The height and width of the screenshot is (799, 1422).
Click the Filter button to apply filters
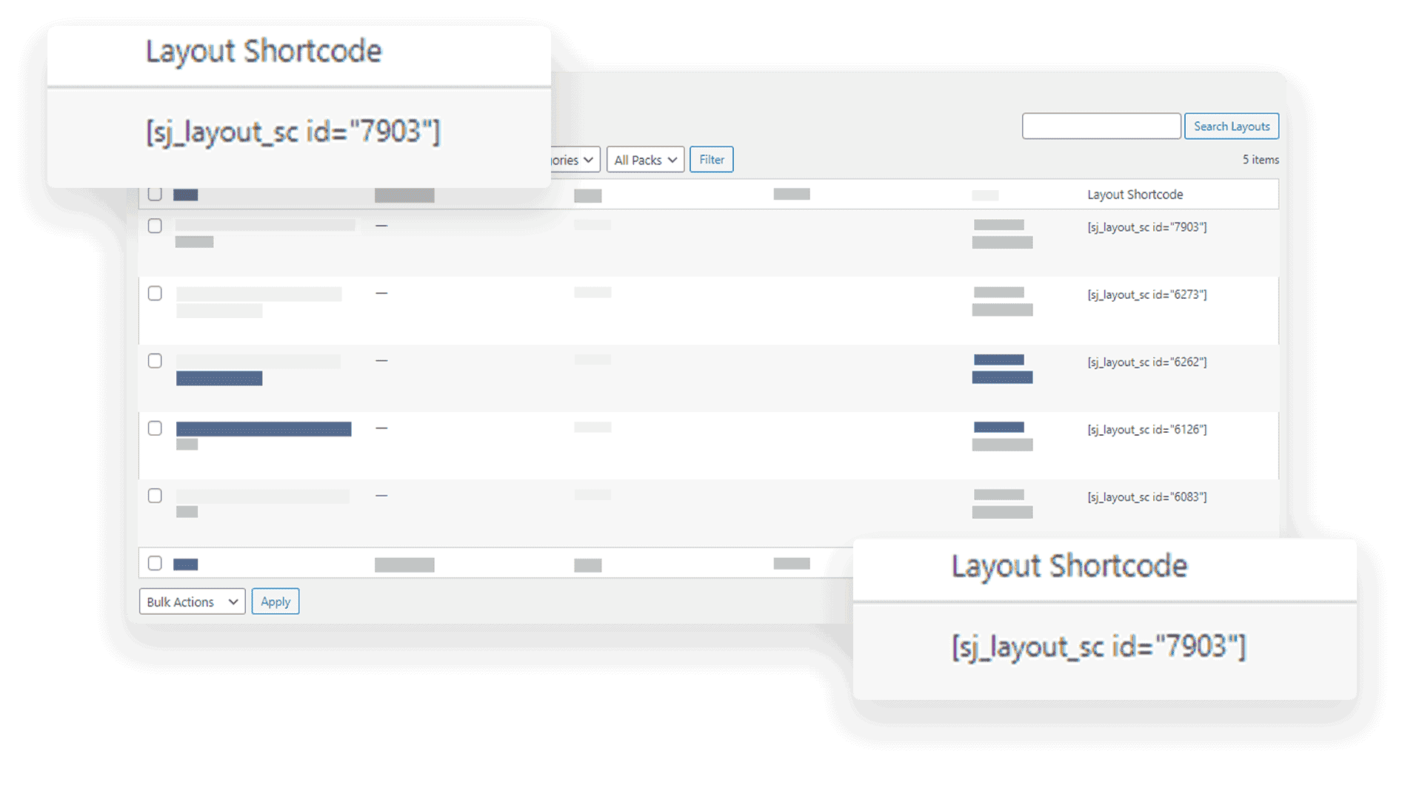[x=711, y=159]
